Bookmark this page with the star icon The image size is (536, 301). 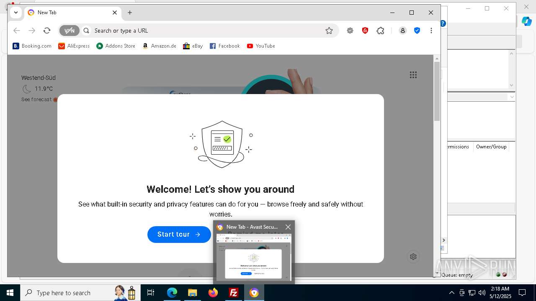click(x=329, y=31)
